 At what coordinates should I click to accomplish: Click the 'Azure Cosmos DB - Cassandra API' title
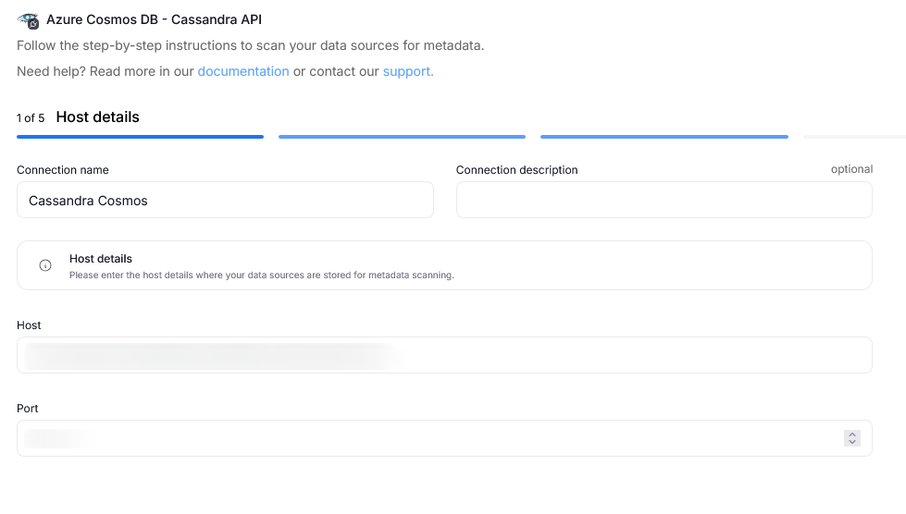pyautogui.click(x=154, y=19)
